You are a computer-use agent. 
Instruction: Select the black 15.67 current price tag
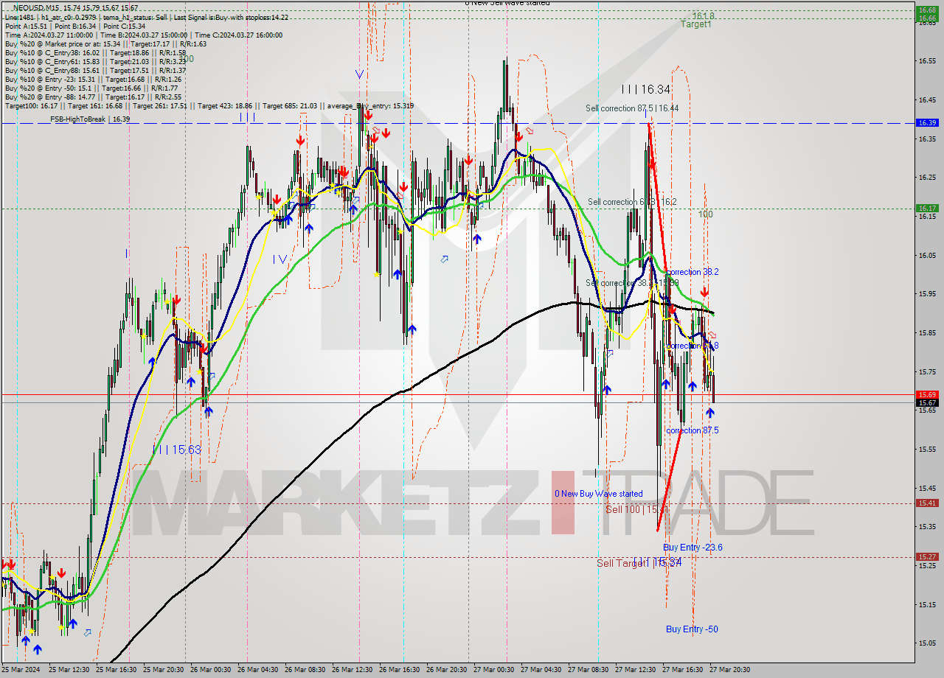pos(927,402)
